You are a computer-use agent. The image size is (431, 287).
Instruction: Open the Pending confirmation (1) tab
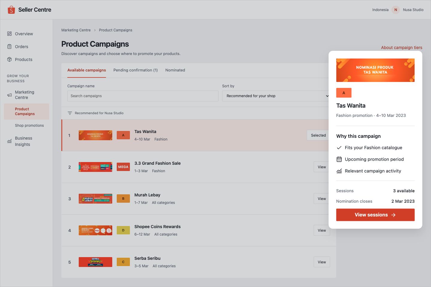pyautogui.click(x=136, y=70)
